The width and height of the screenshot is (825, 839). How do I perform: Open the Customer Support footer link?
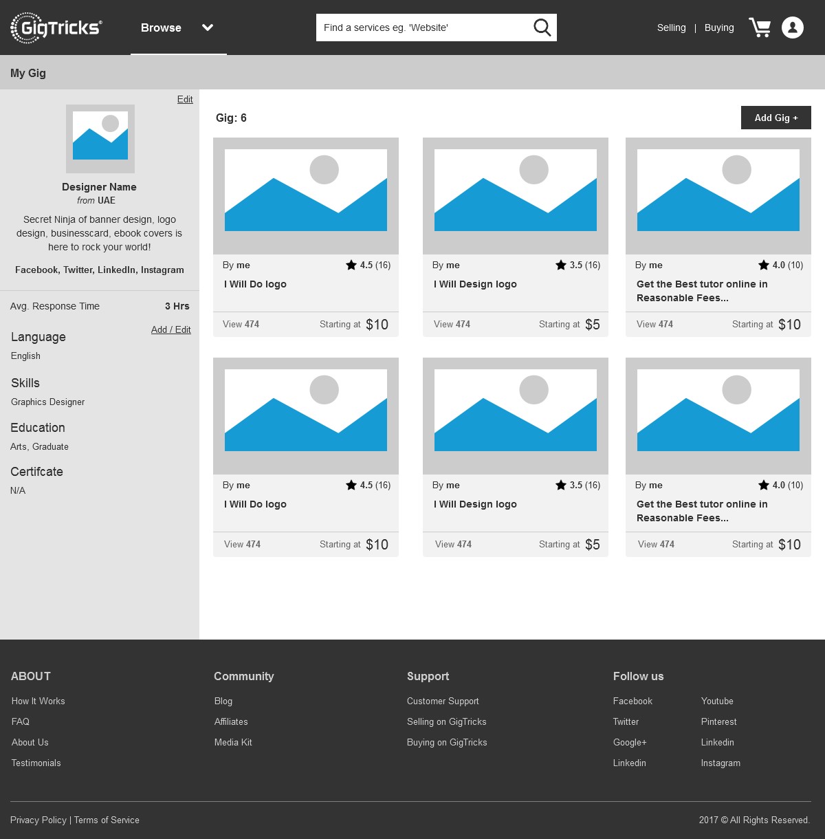(x=443, y=701)
